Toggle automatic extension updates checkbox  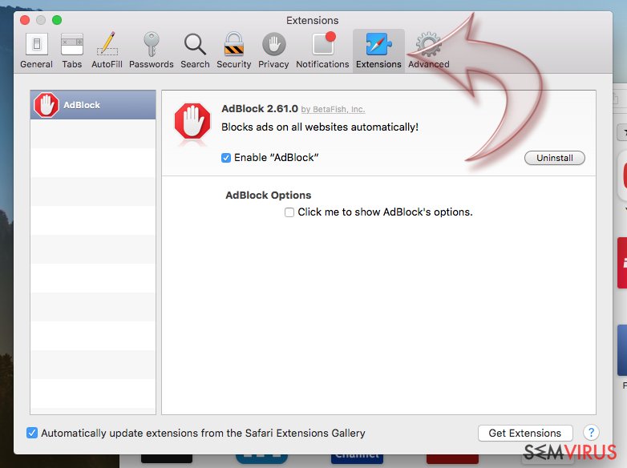(32, 433)
